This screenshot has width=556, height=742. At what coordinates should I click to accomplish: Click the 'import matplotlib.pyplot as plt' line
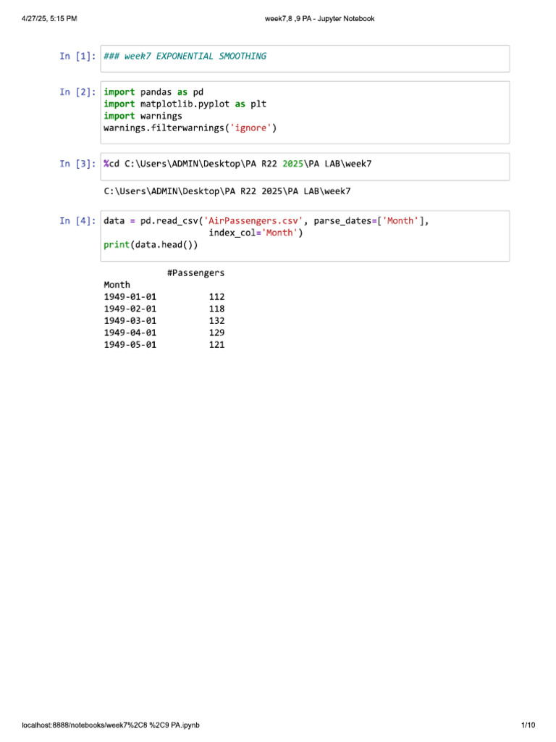[x=185, y=104]
